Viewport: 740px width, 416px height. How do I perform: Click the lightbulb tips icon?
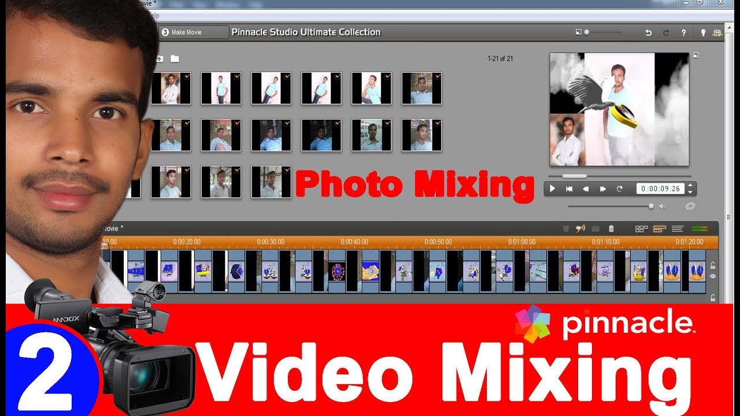[x=704, y=33]
